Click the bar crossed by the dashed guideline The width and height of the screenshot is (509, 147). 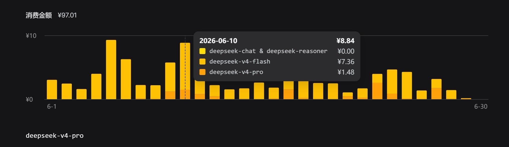click(x=185, y=71)
